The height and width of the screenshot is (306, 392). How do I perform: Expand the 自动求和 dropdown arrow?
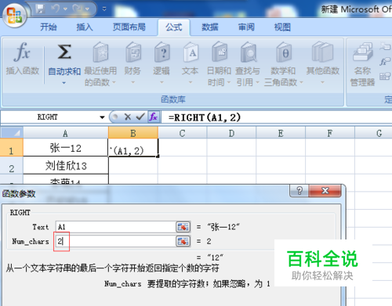coord(64,83)
